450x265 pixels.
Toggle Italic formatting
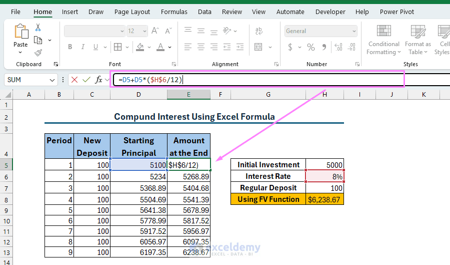pos(82,47)
